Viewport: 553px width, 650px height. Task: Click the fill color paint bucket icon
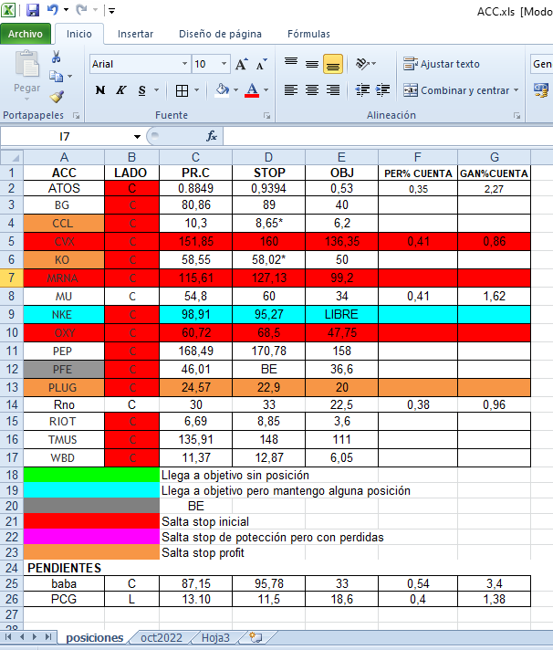[x=223, y=90]
